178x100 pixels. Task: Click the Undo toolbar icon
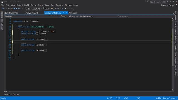(19, 9)
